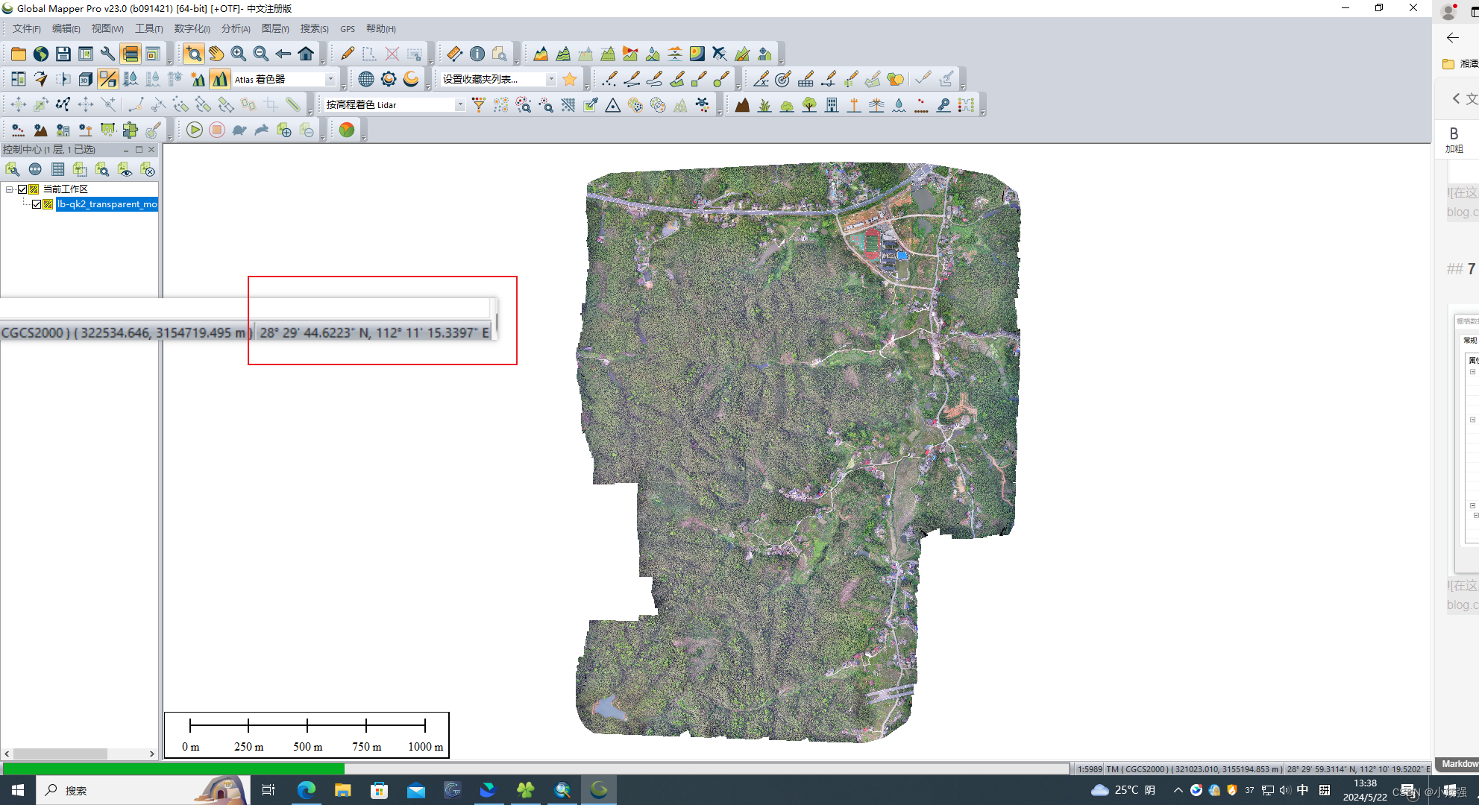Uncheck the lb-qk2_transparent_mo layer checkbox
This screenshot has width=1479, height=805.
37,204
